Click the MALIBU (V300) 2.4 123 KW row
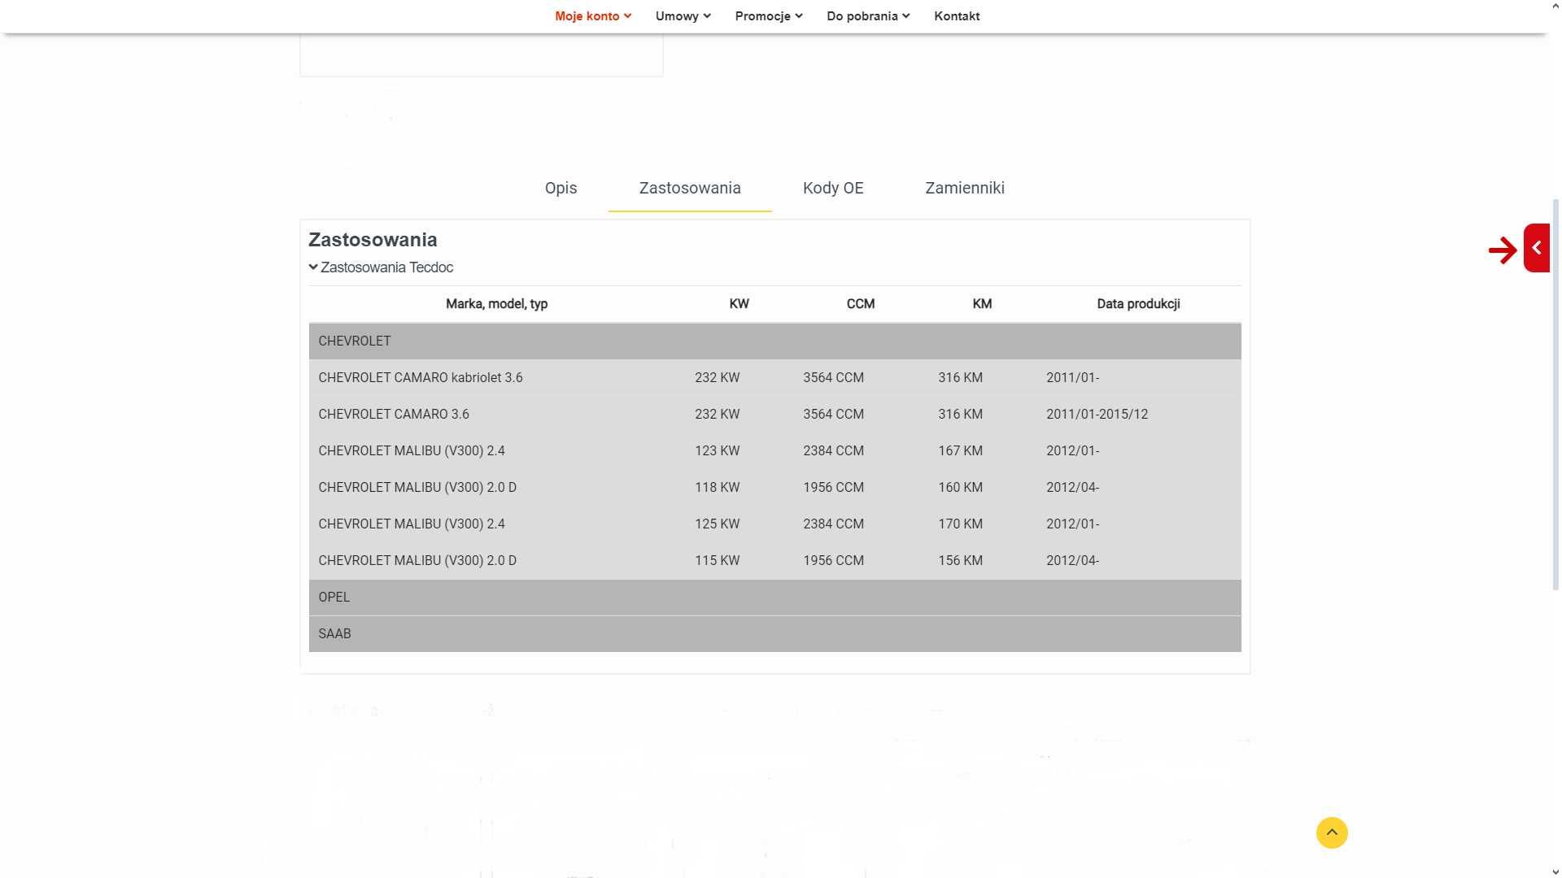Screen dimensions: 1562x878 tap(774, 450)
